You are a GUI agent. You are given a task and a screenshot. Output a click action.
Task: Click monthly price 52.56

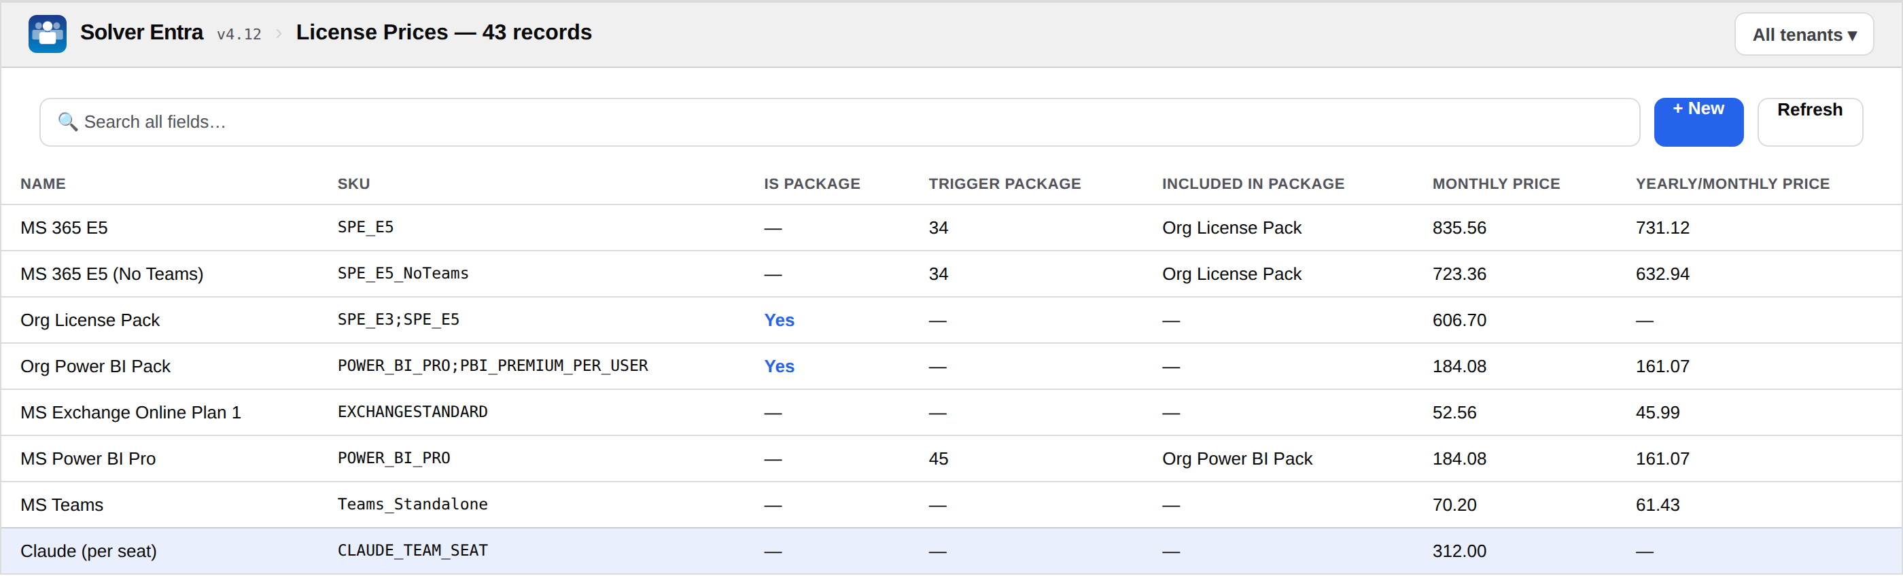click(x=1454, y=413)
